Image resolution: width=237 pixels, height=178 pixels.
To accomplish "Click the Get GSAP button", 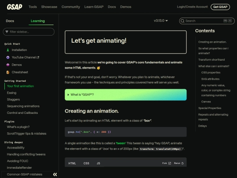I will click(220, 7).
